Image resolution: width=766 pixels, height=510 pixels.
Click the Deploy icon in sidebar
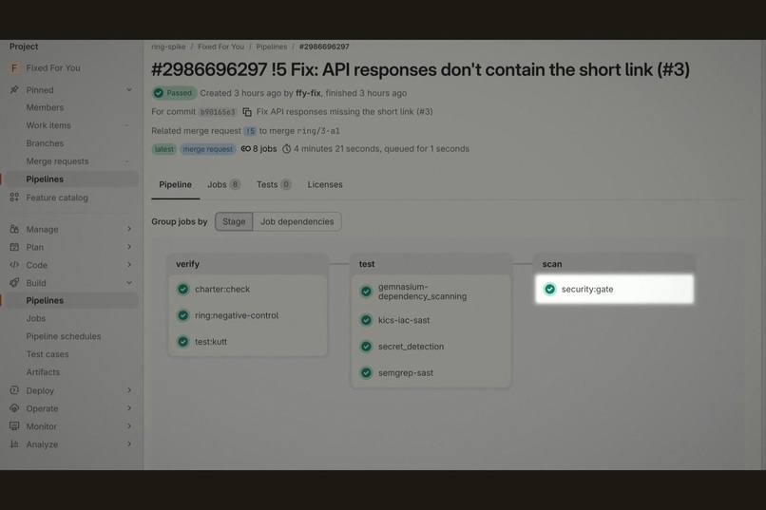(x=14, y=390)
